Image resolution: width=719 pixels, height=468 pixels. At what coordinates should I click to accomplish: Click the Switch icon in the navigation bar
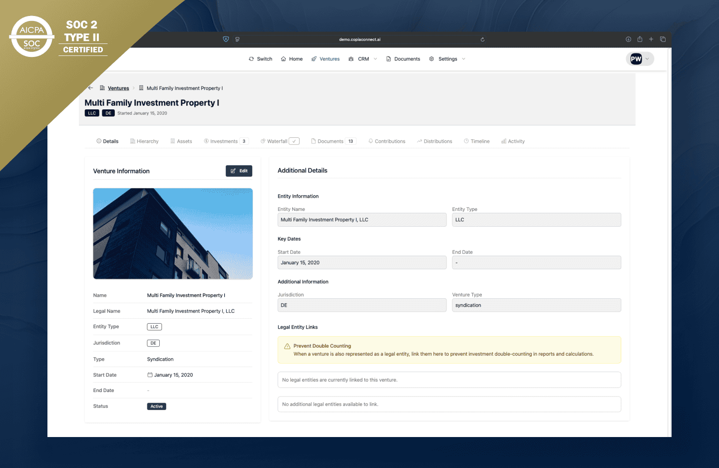[251, 58]
